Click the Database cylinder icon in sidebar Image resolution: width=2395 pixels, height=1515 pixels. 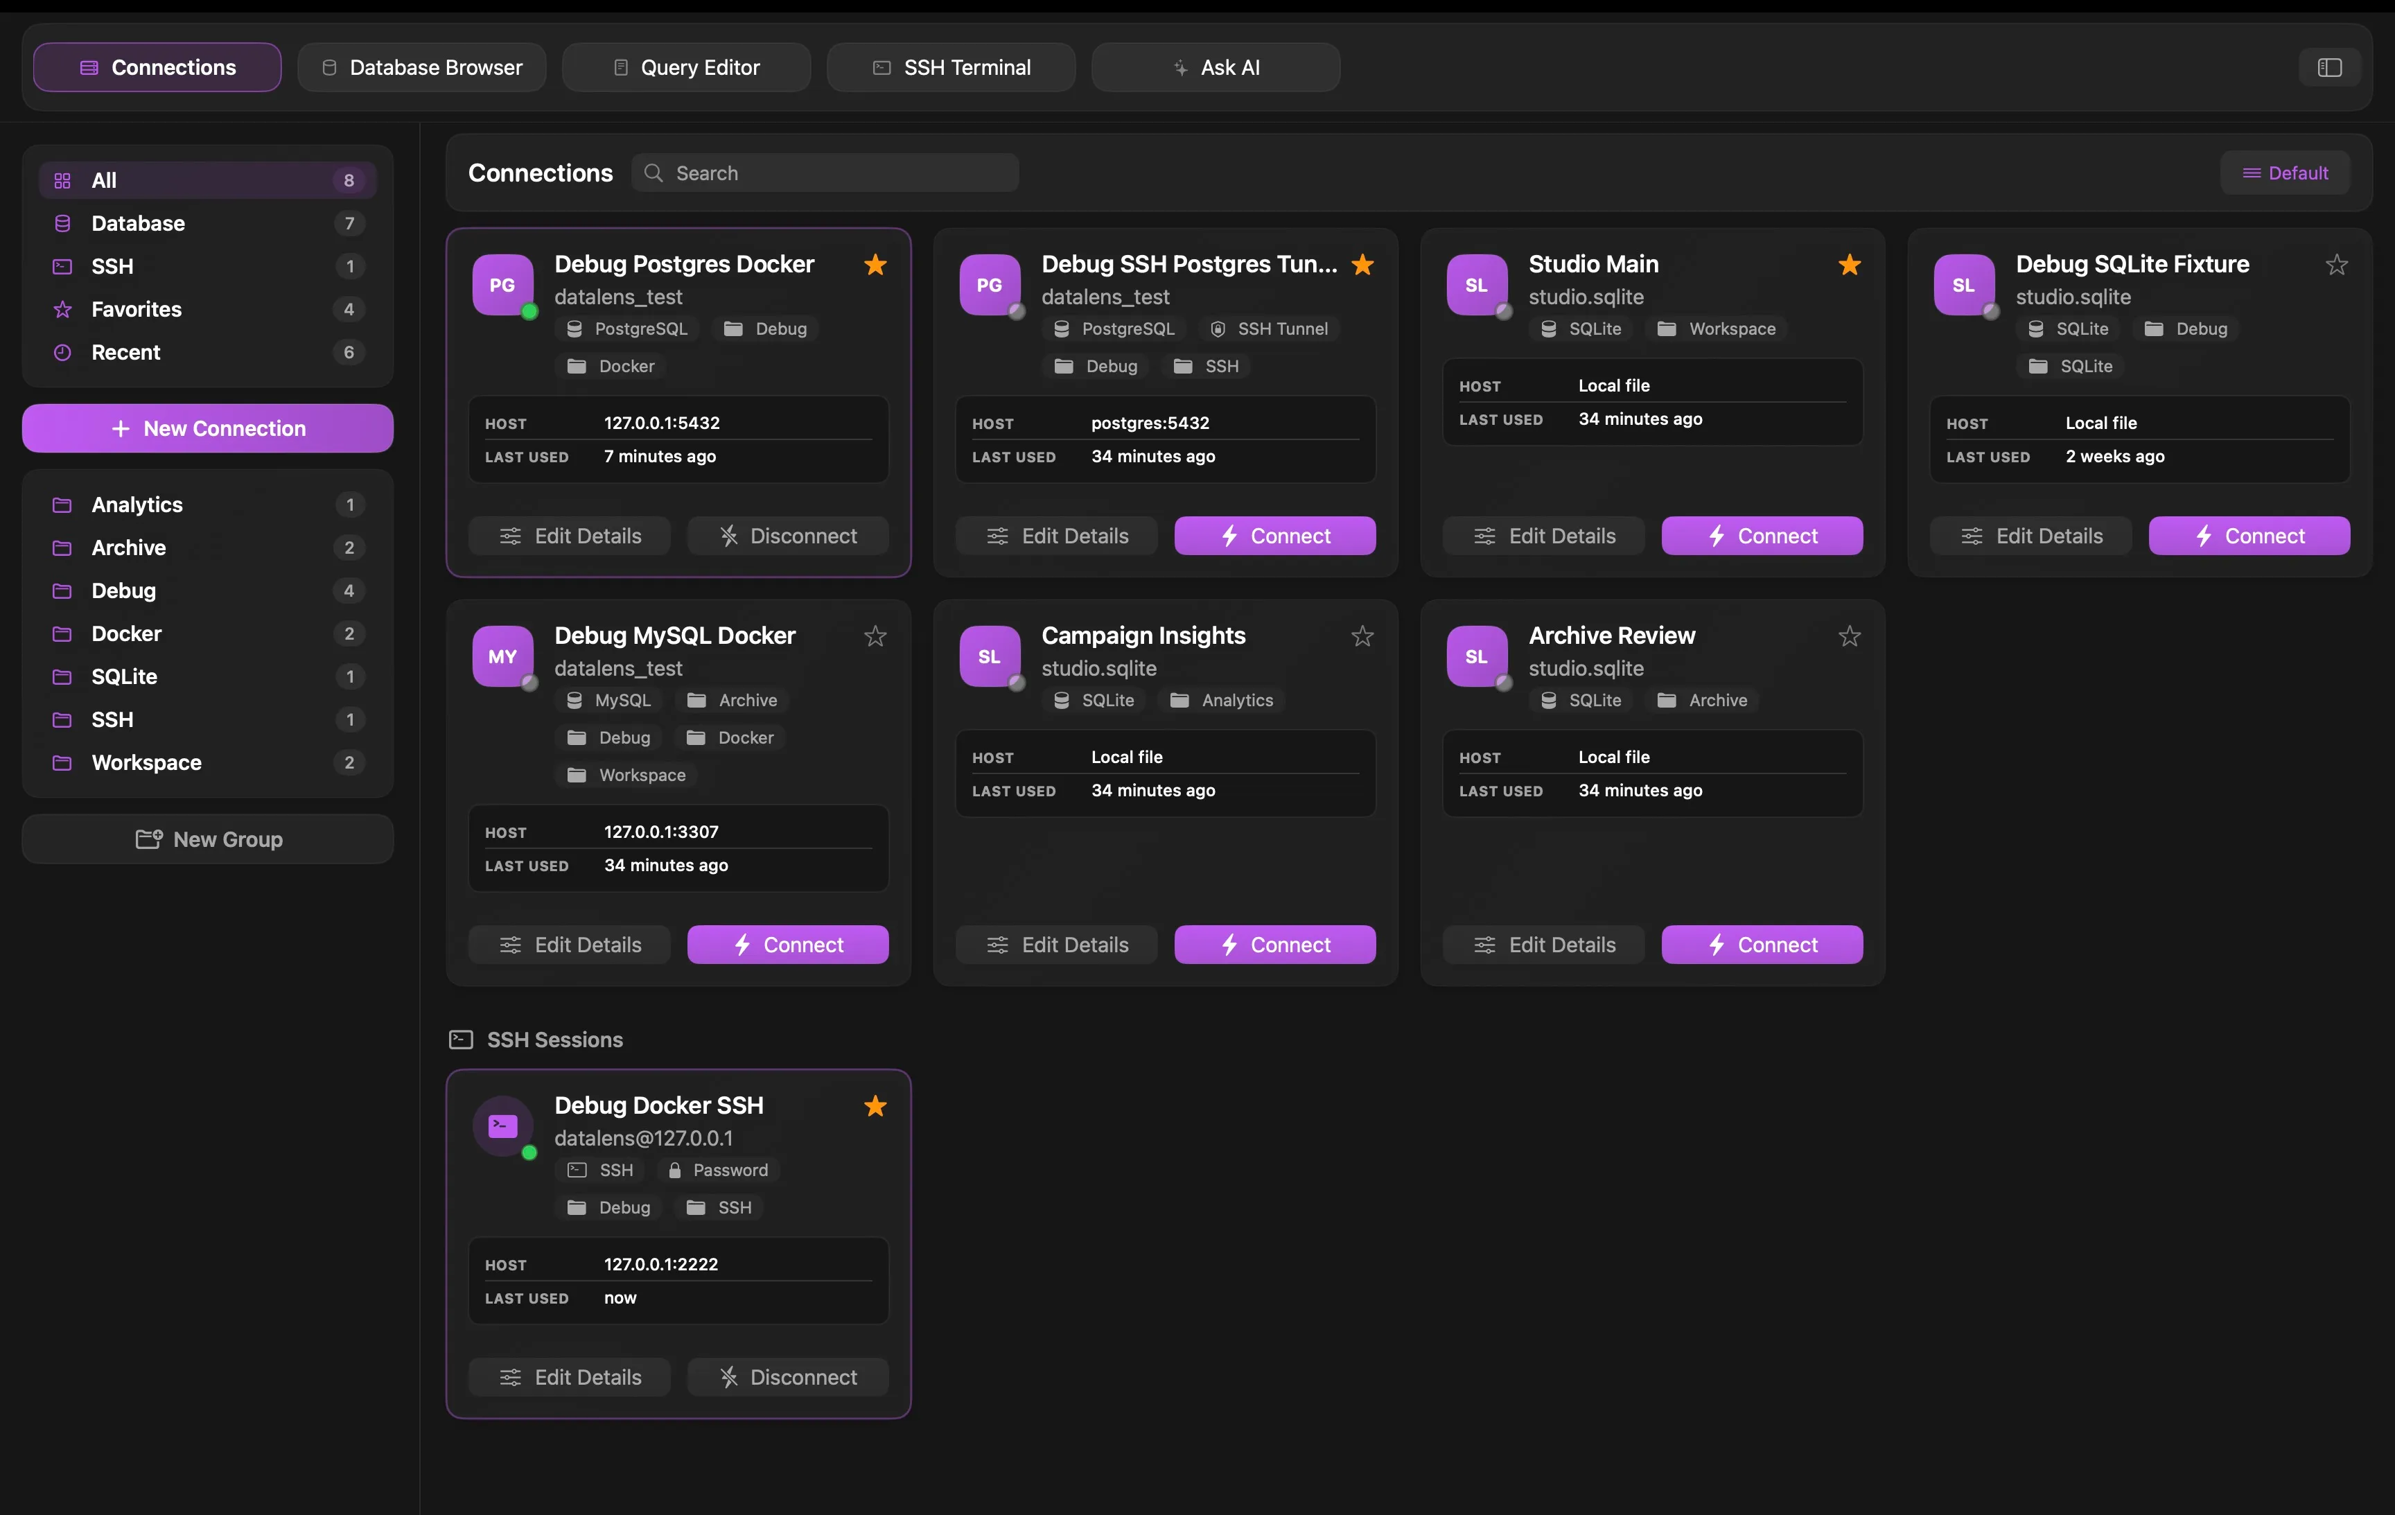(62, 224)
